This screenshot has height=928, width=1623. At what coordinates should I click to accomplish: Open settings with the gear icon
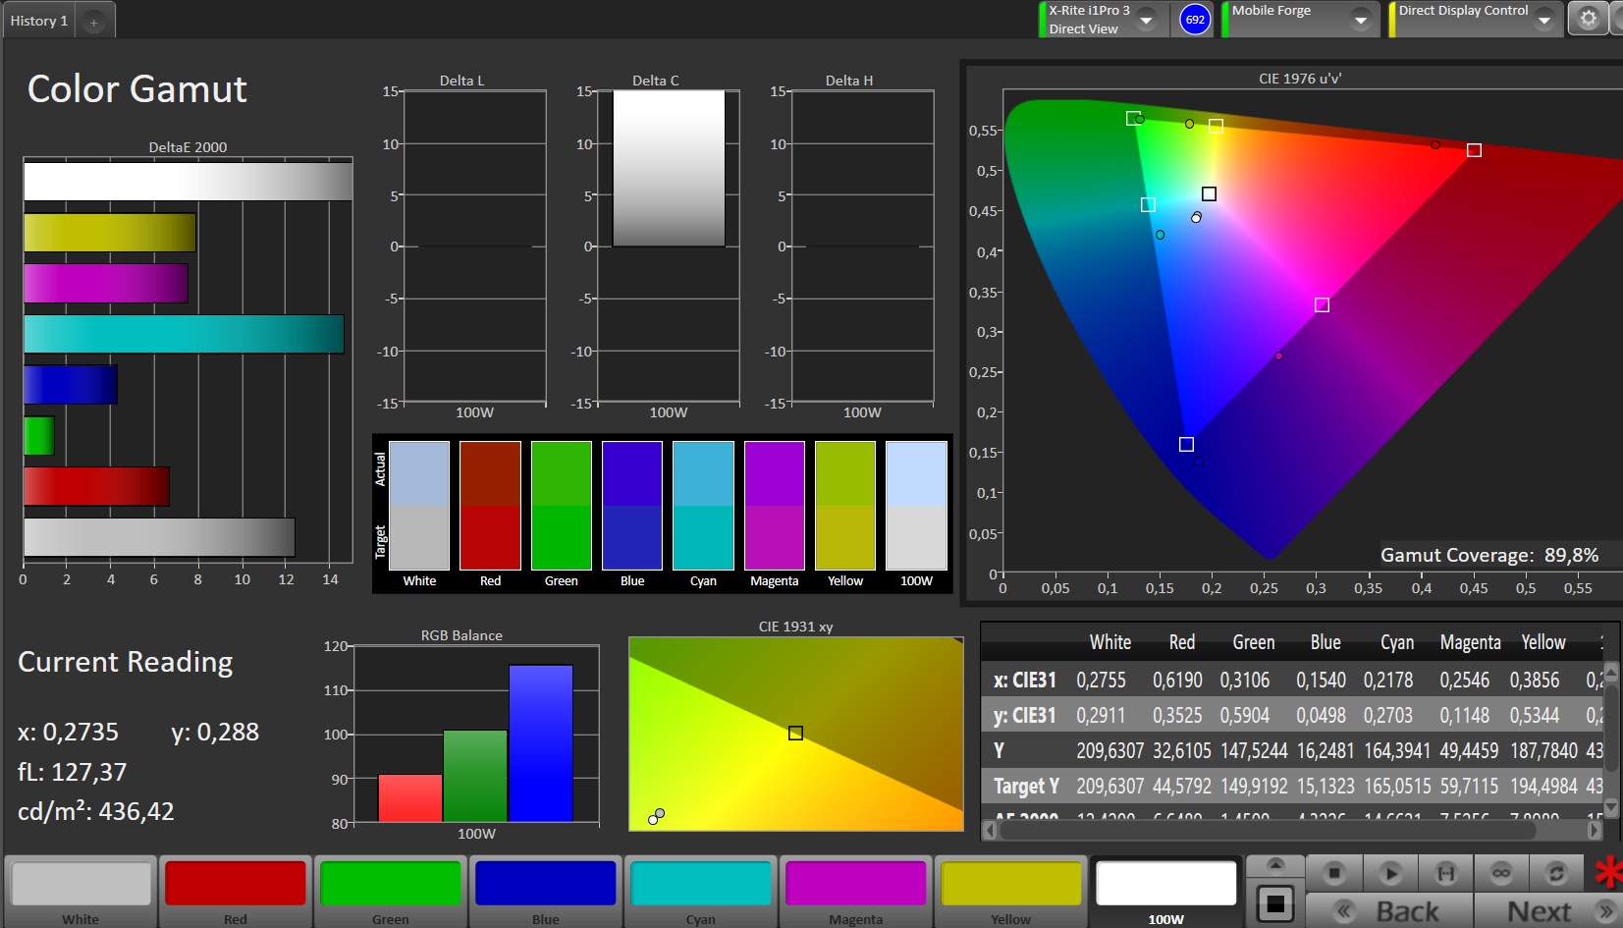click(1588, 19)
